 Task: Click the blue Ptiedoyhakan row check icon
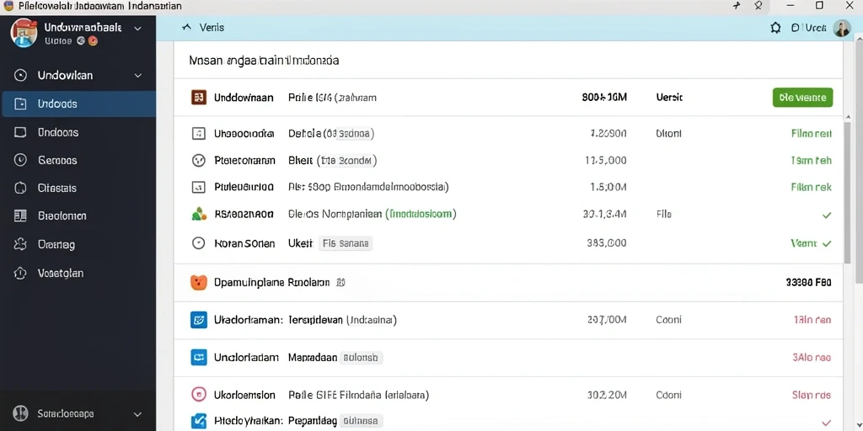(198, 421)
